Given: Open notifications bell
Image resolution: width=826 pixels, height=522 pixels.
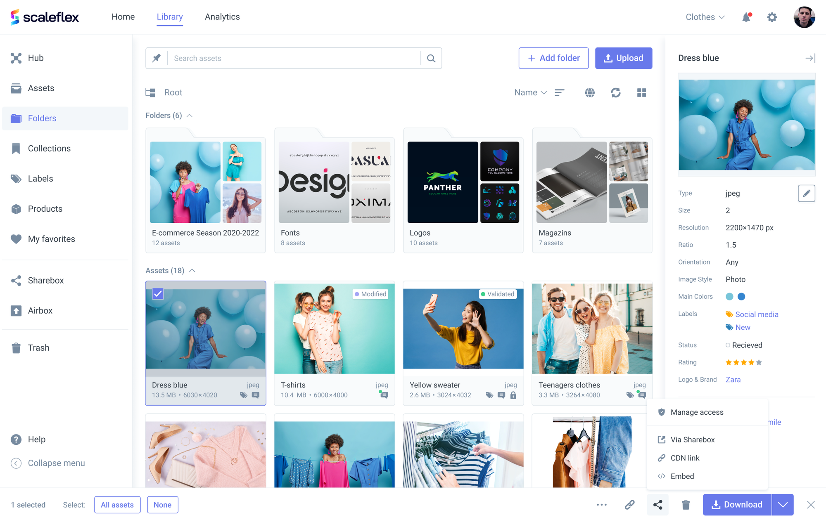Looking at the screenshot, I should point(746,17).
